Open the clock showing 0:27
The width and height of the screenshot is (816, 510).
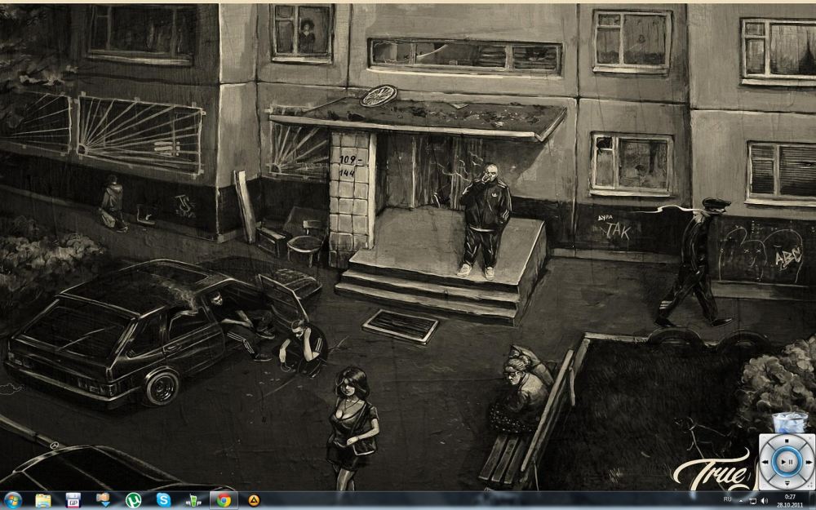[x=790, y=501]
